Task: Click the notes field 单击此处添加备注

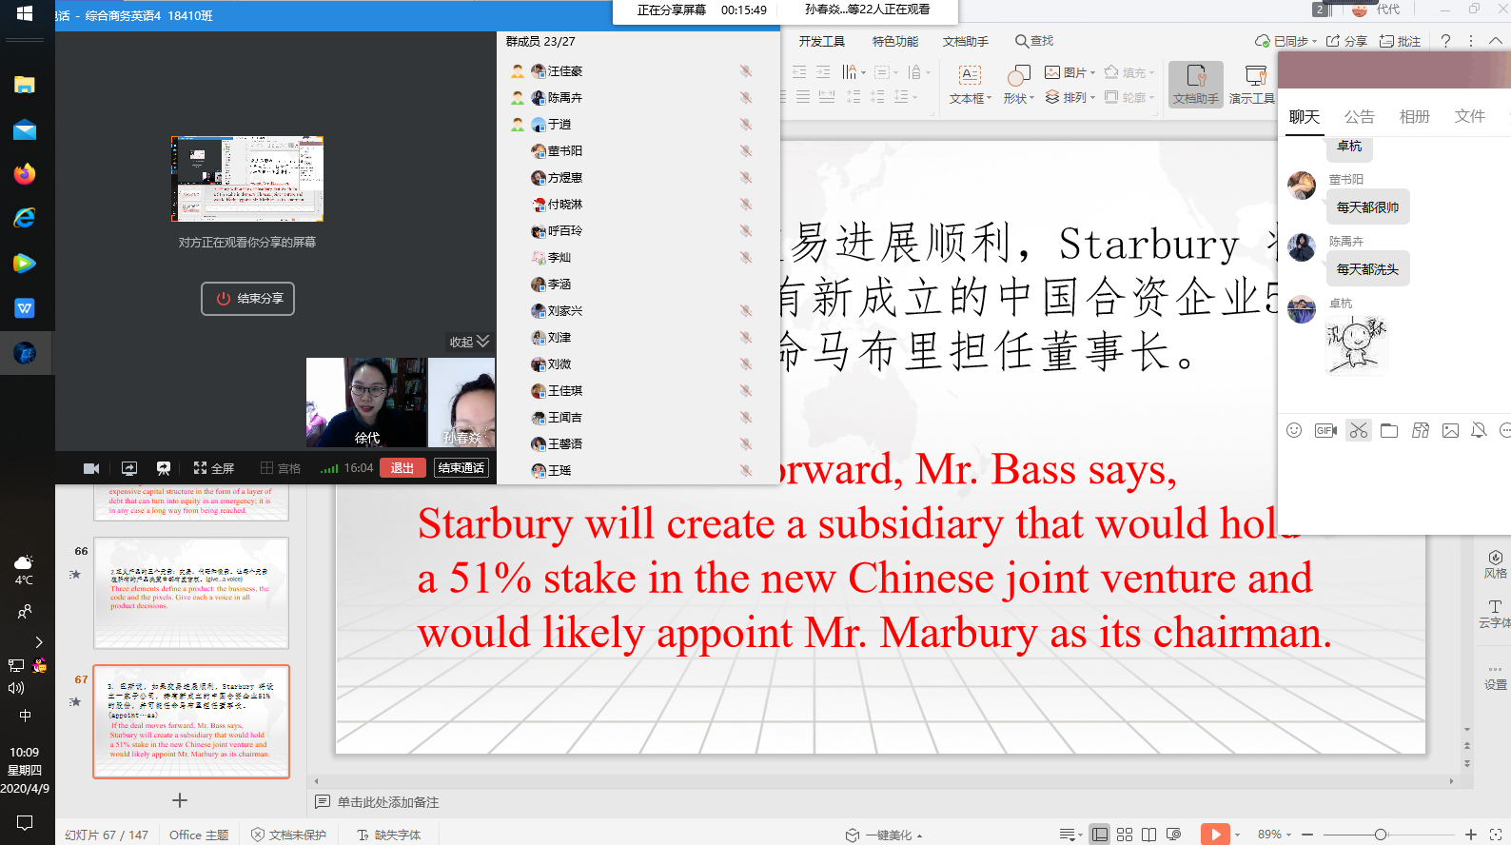Action: 388,802
